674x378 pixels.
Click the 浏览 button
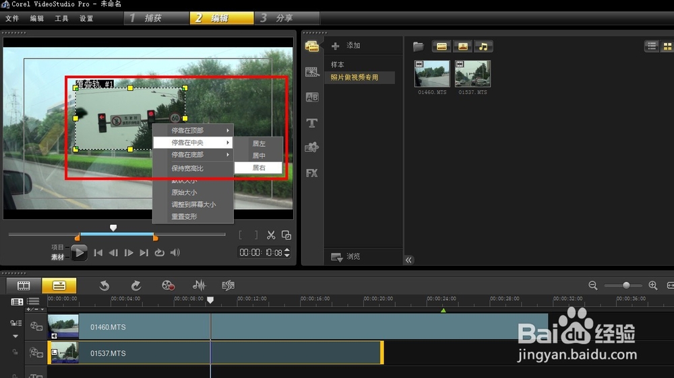click(346, 256)
